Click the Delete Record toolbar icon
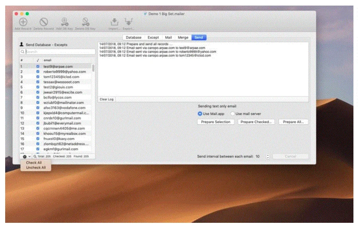This screenshot has width=359, height=226. click(43, 22)
